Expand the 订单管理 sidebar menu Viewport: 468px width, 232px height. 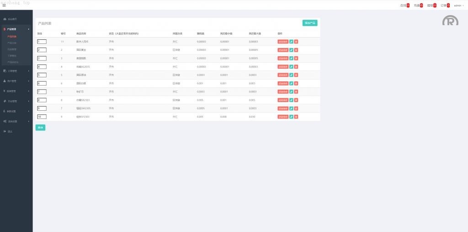tap(16, 71)
